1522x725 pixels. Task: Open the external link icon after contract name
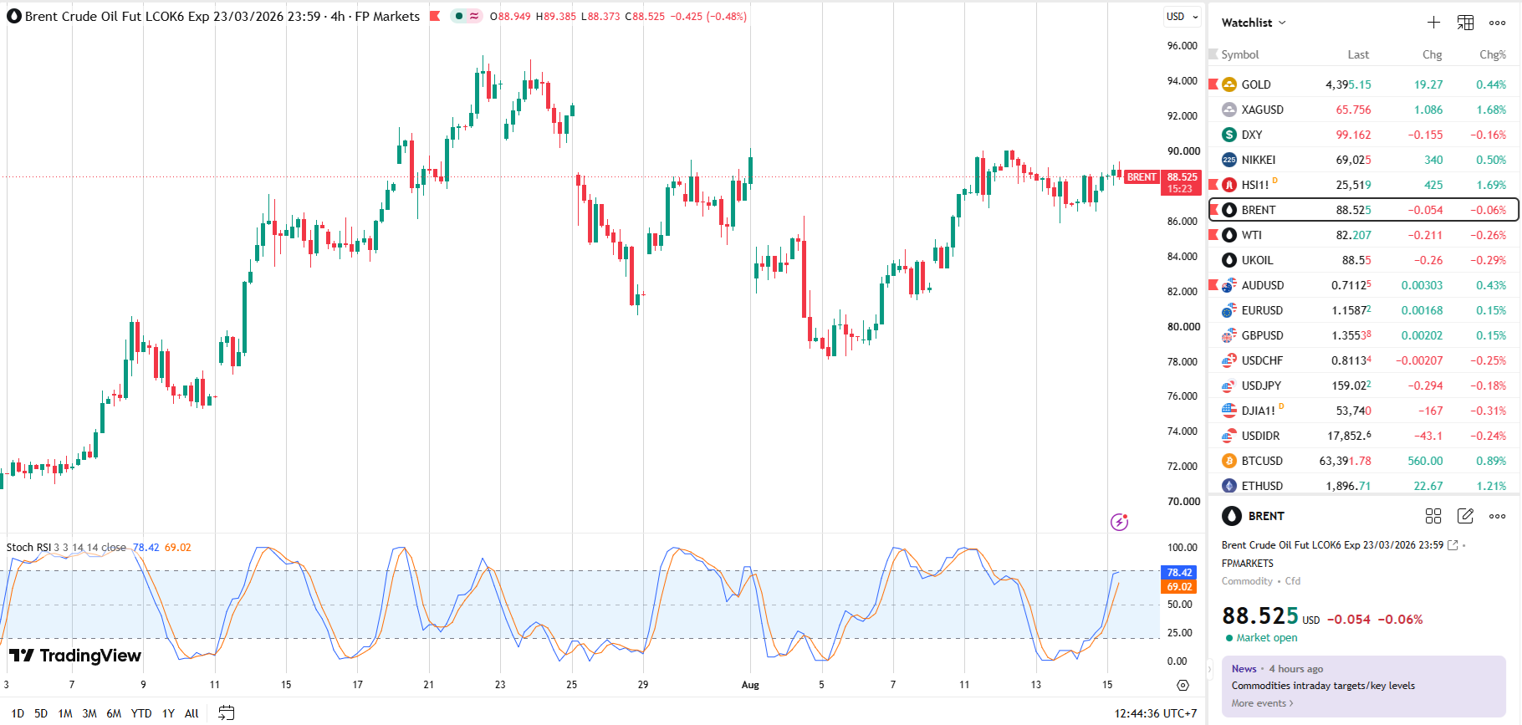click(1453, 545)
